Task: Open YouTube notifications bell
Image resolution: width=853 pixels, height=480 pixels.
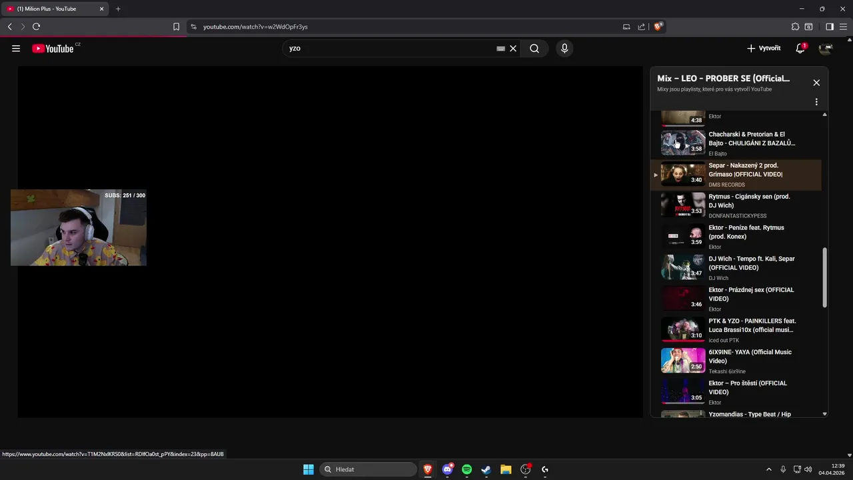Action: [x=800, y=49]
